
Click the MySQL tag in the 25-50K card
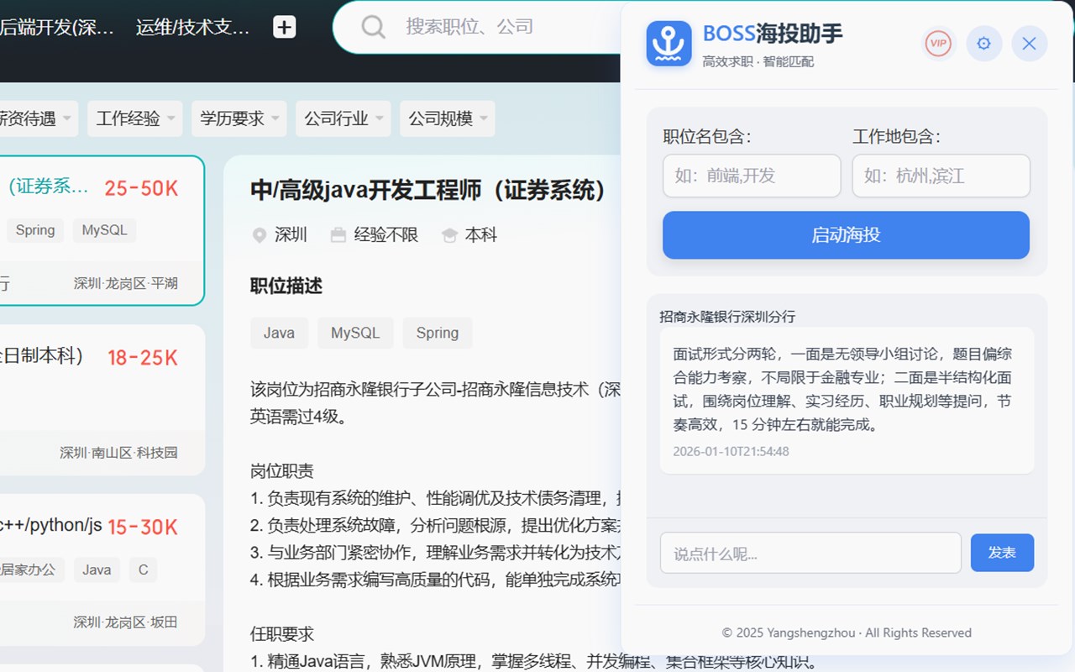click(x=104, y=230)
